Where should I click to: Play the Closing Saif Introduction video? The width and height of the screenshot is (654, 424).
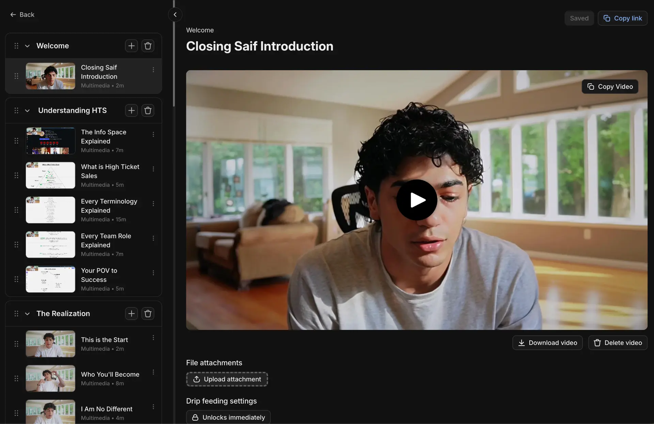point(417,200)
